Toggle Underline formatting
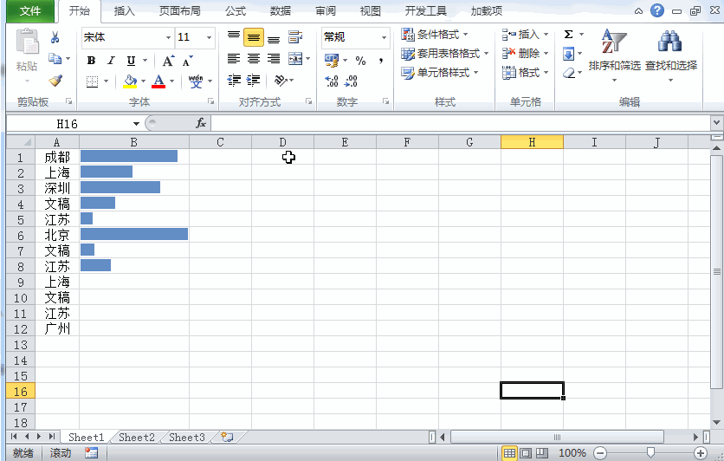The height and width of the screenshot is (461, 724). coord(131,61)
